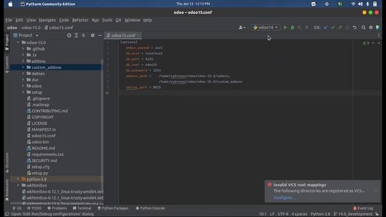Select opened file locate icon in Project panel
The image size is (386, 217).
[x=69, y=36]
